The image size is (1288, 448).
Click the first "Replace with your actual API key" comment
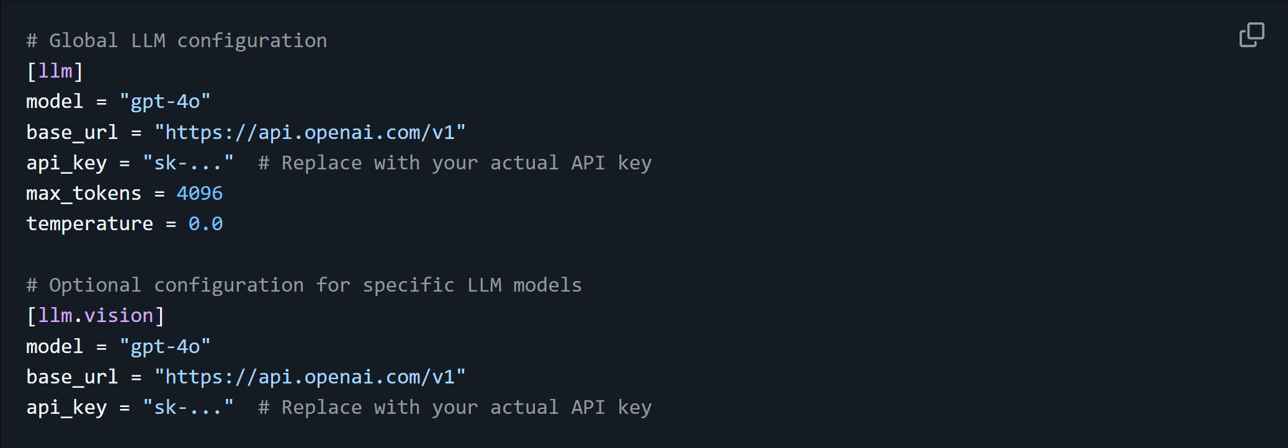(x=455, y=163)
